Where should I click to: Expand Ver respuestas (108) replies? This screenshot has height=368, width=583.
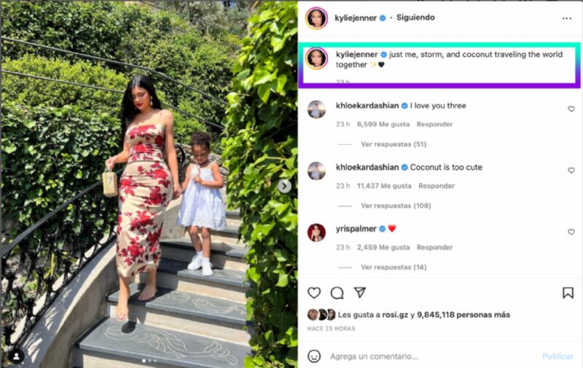click(x=396, y=205)
